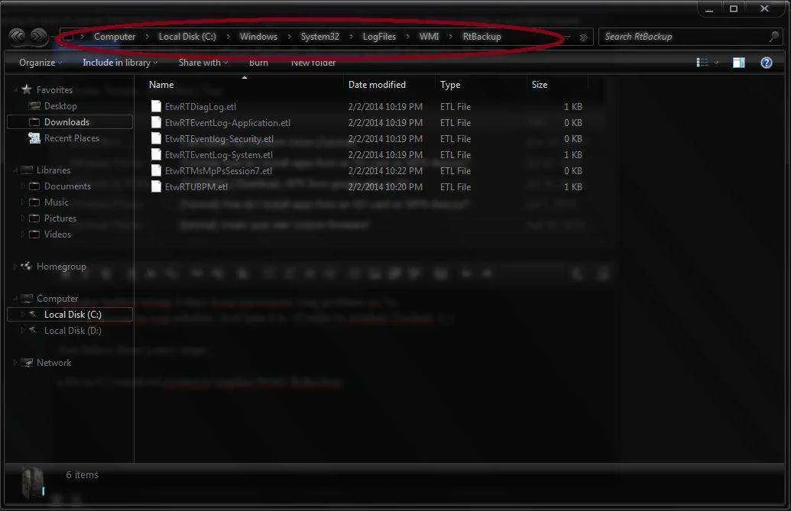Change the view with the view icon
Viewport: 791px width, 511px height.
click(x=702, y=63)
